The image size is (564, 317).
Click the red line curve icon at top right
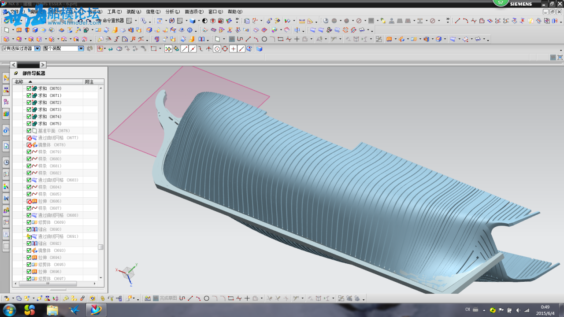click(x=457, y=20)
